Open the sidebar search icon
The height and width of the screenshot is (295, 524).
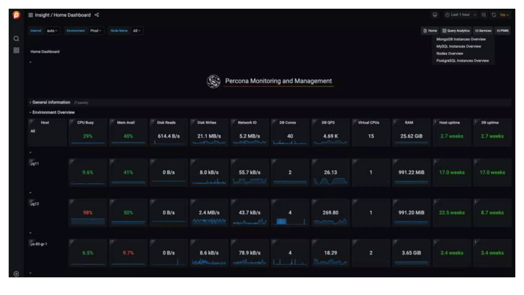pyautogui.click(x=16, y=39)
